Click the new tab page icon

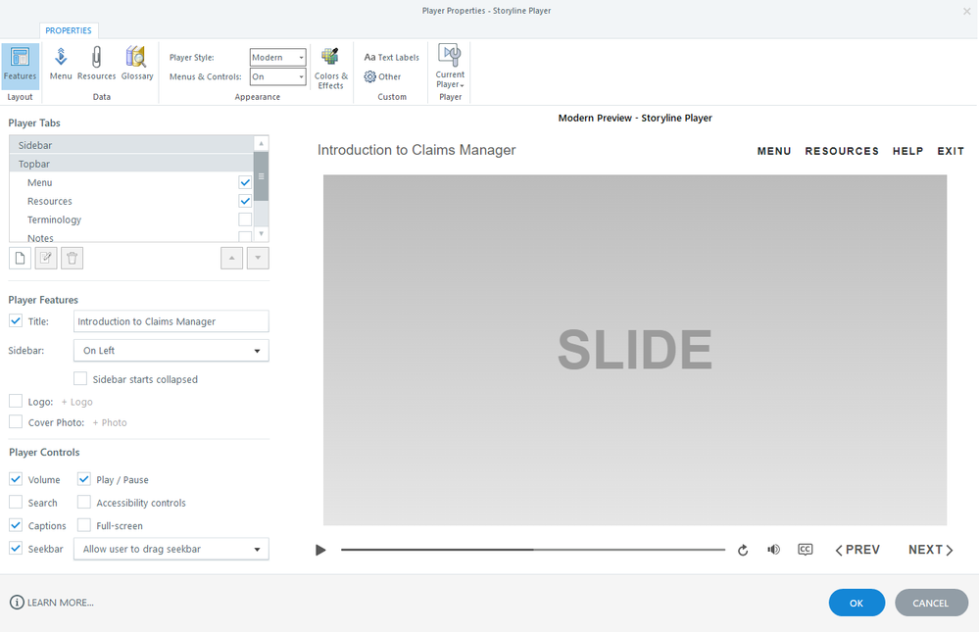point(20,258)
